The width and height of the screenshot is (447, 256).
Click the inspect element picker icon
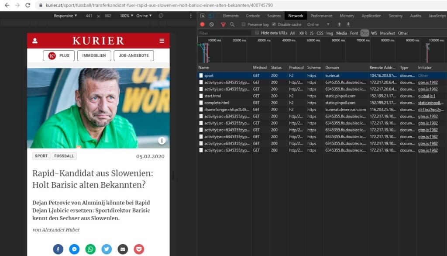click(202, 16)
